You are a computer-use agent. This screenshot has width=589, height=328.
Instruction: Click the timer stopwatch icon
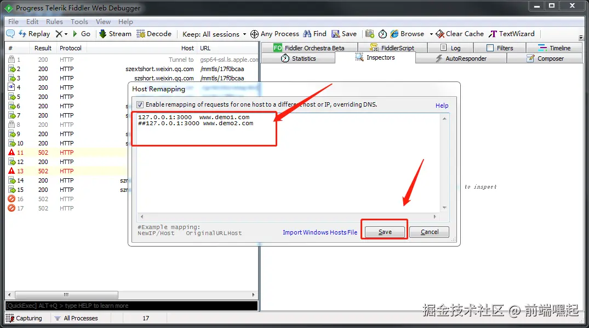(x=382, y=34)
